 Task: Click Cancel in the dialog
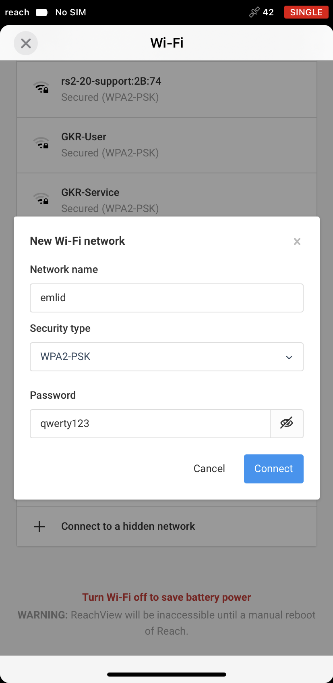pos(209,469)
